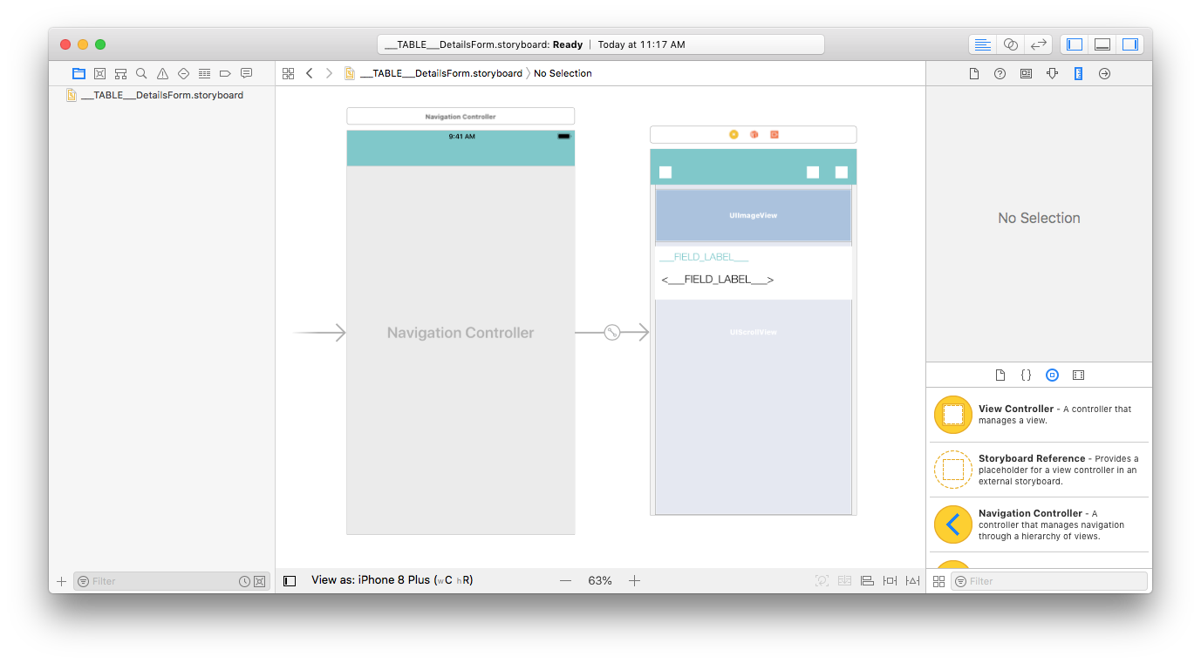This screenshot has height=663, width=1201.
Task: Show the Size inspector
Action: pos(1078,73)
